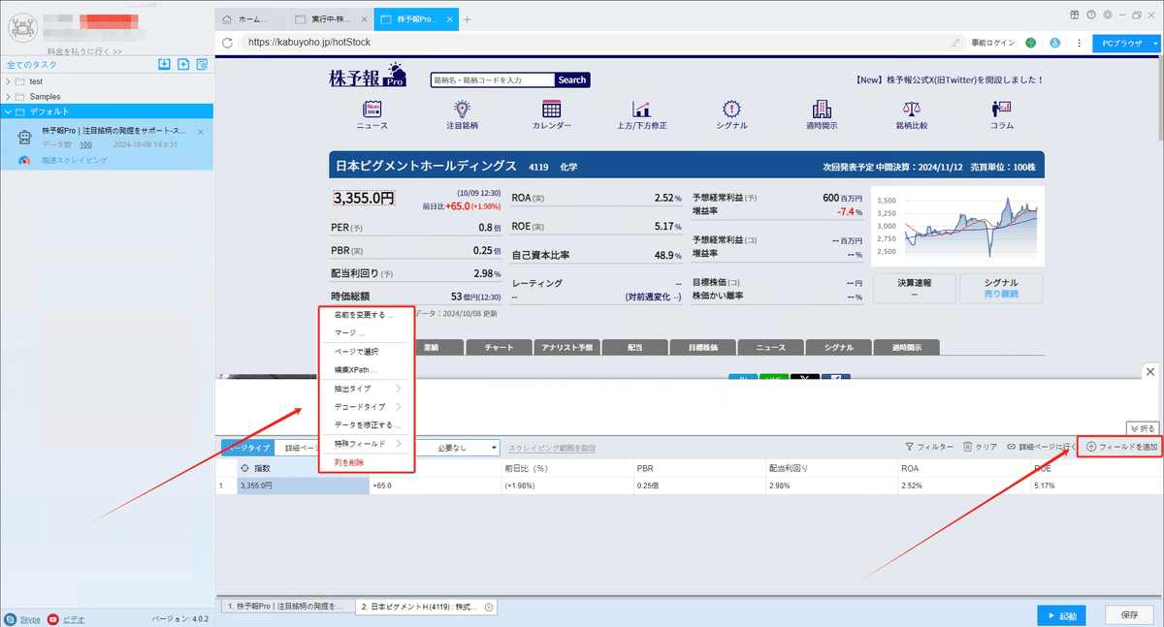Switch to the チャート site tab
The width and height of the screenshot is (1164, 627).
tap(499, 347)
